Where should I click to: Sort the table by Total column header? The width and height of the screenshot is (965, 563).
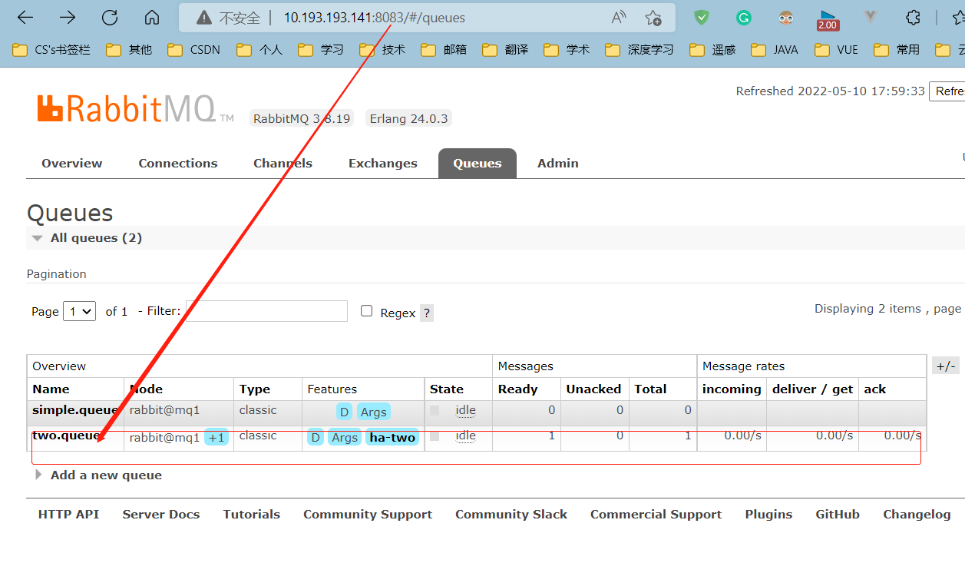click(650, 389)
